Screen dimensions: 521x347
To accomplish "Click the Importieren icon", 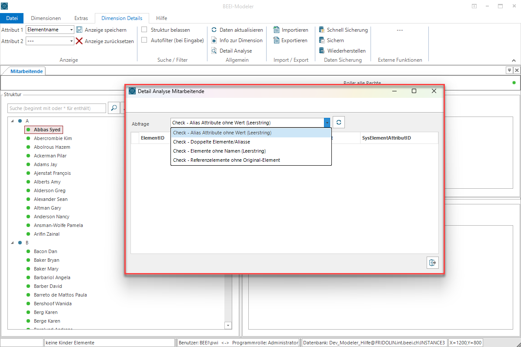I will [276, 30].
